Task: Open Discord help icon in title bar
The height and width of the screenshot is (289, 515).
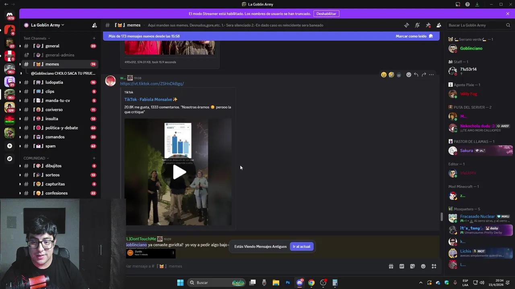Action: point(468,4)
